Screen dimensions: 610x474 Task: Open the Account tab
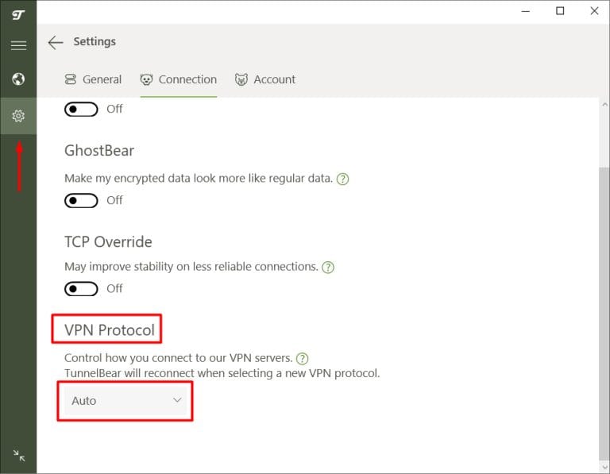(265, 79)
